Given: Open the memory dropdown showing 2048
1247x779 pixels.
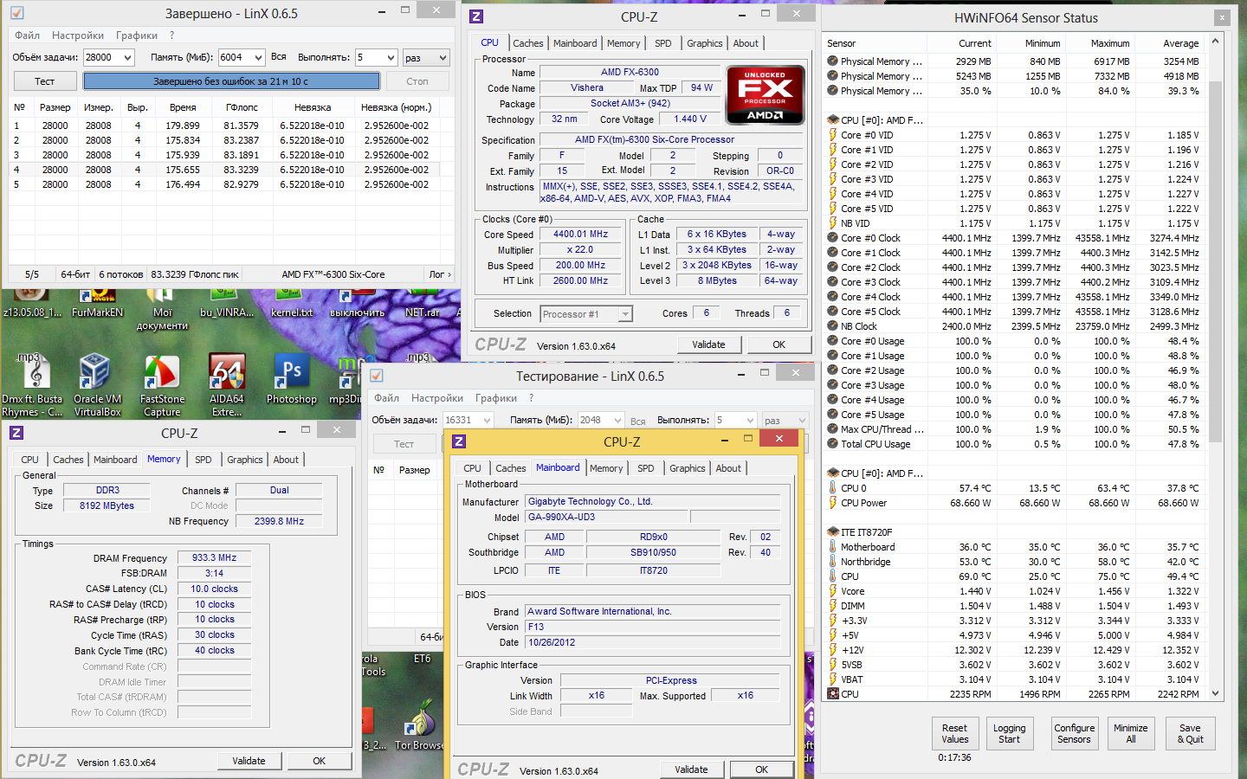Looking at the screenshot, I should [x=617, y=421].
